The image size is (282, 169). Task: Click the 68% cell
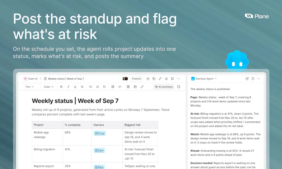(x=77, y=137)
